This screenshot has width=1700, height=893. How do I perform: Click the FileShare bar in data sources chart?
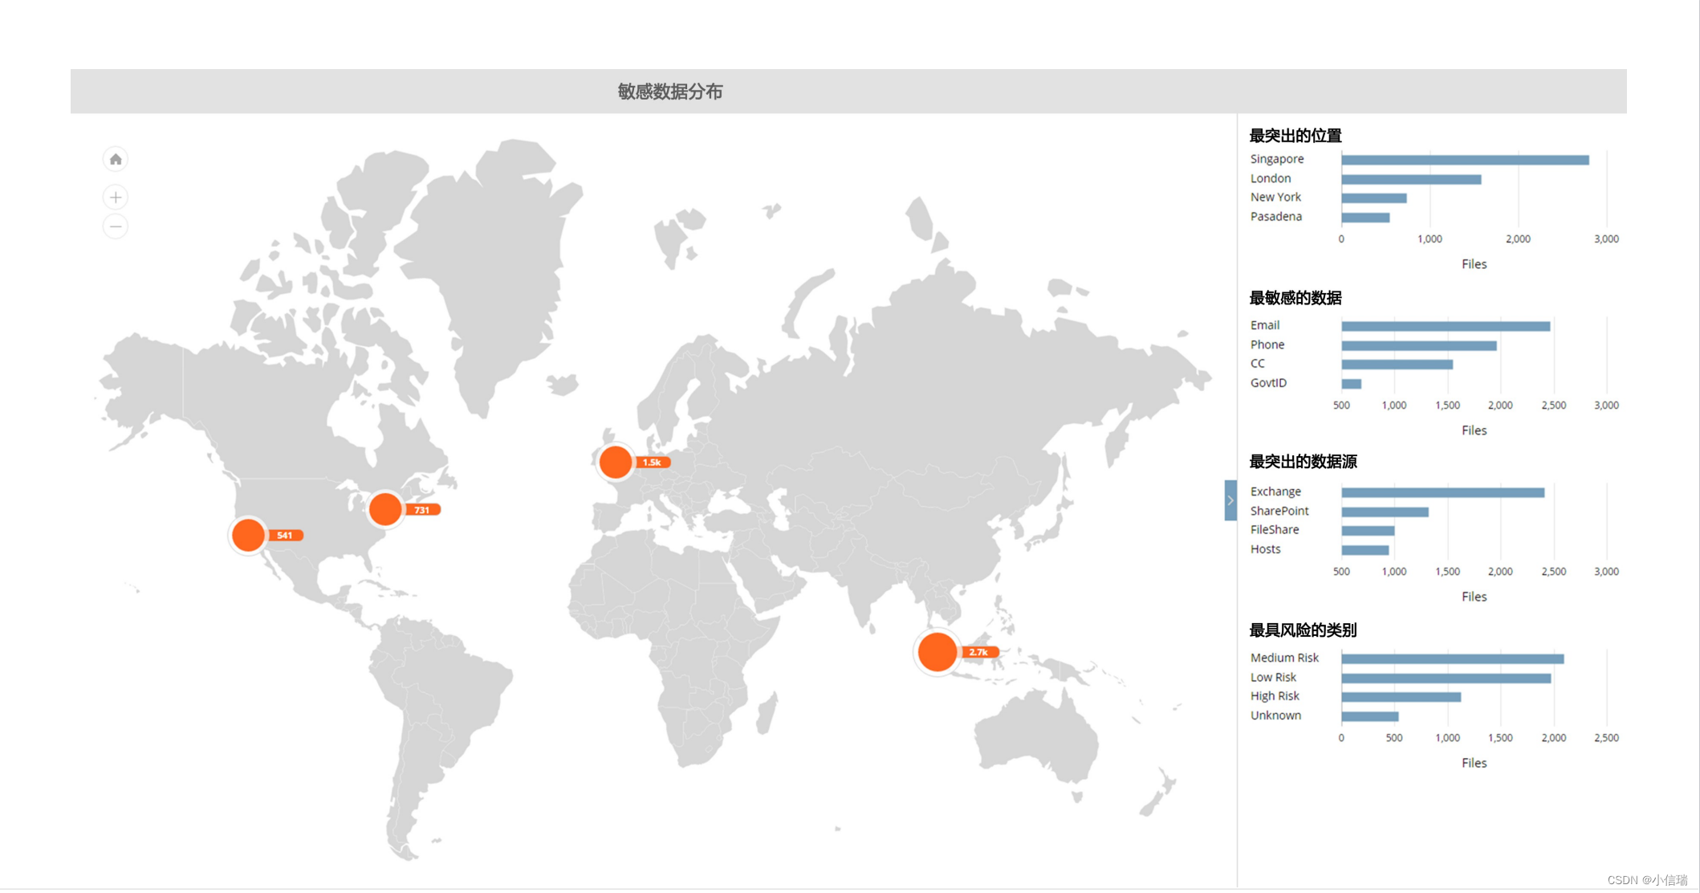pos(1368,530)
